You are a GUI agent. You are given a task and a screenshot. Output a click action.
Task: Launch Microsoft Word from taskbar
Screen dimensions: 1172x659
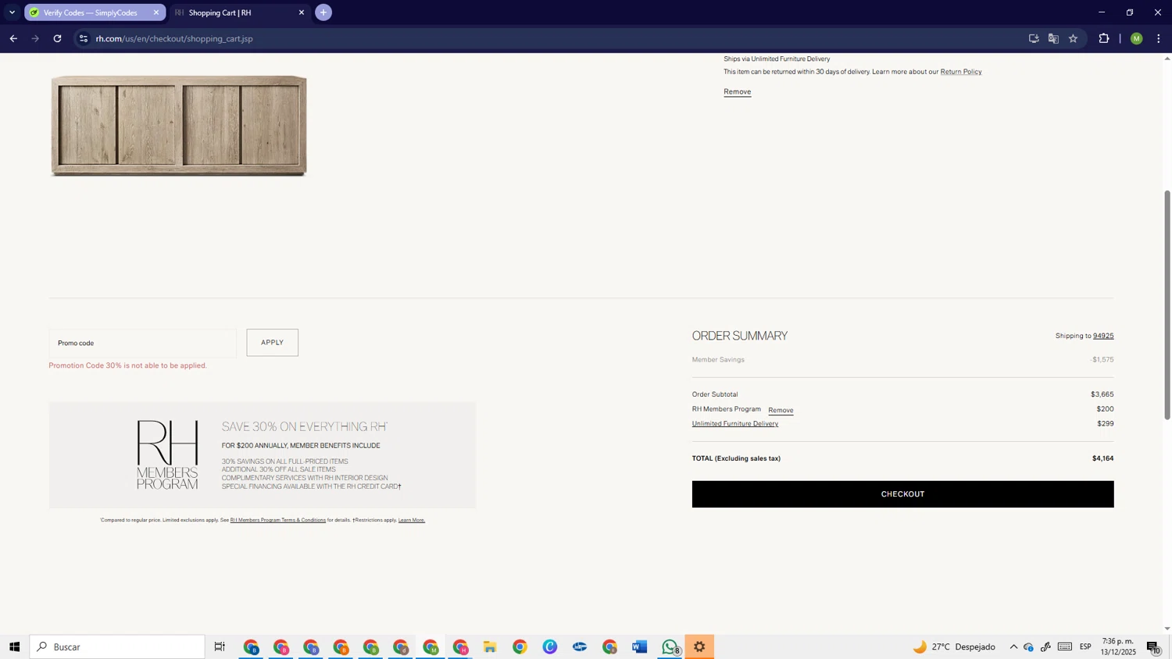640,647
